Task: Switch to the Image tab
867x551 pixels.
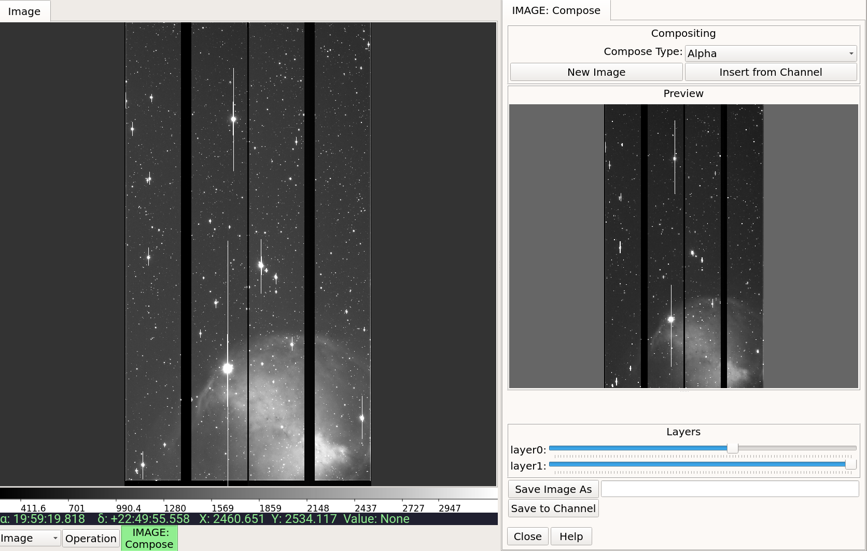Action: click(24, 11)
